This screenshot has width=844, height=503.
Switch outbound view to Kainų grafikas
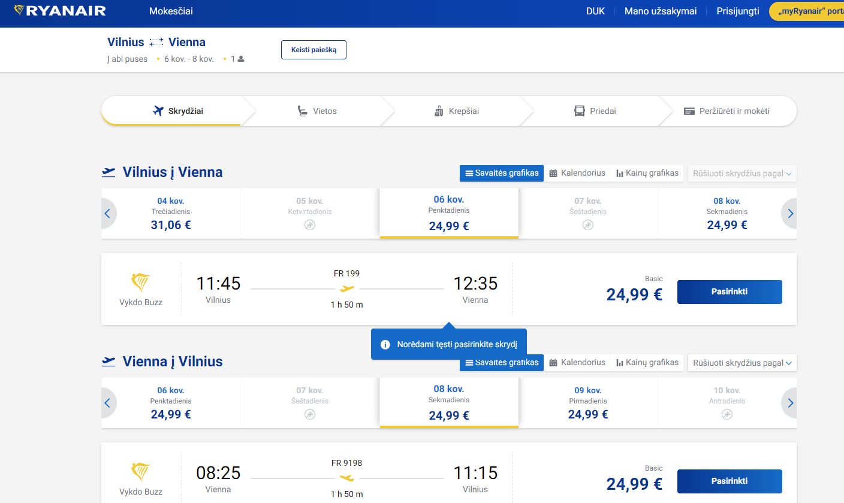point(647,173)
